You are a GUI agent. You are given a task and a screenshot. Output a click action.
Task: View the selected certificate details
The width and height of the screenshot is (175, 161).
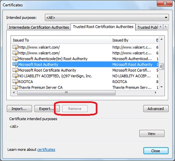pos(152,134)
